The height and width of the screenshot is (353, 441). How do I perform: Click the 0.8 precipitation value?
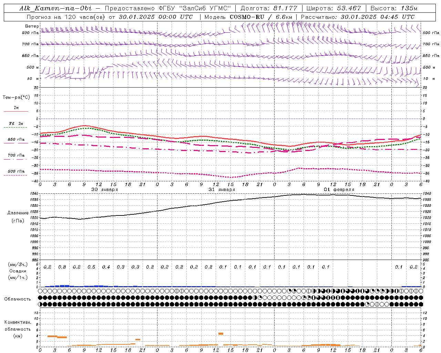point(62,267)
